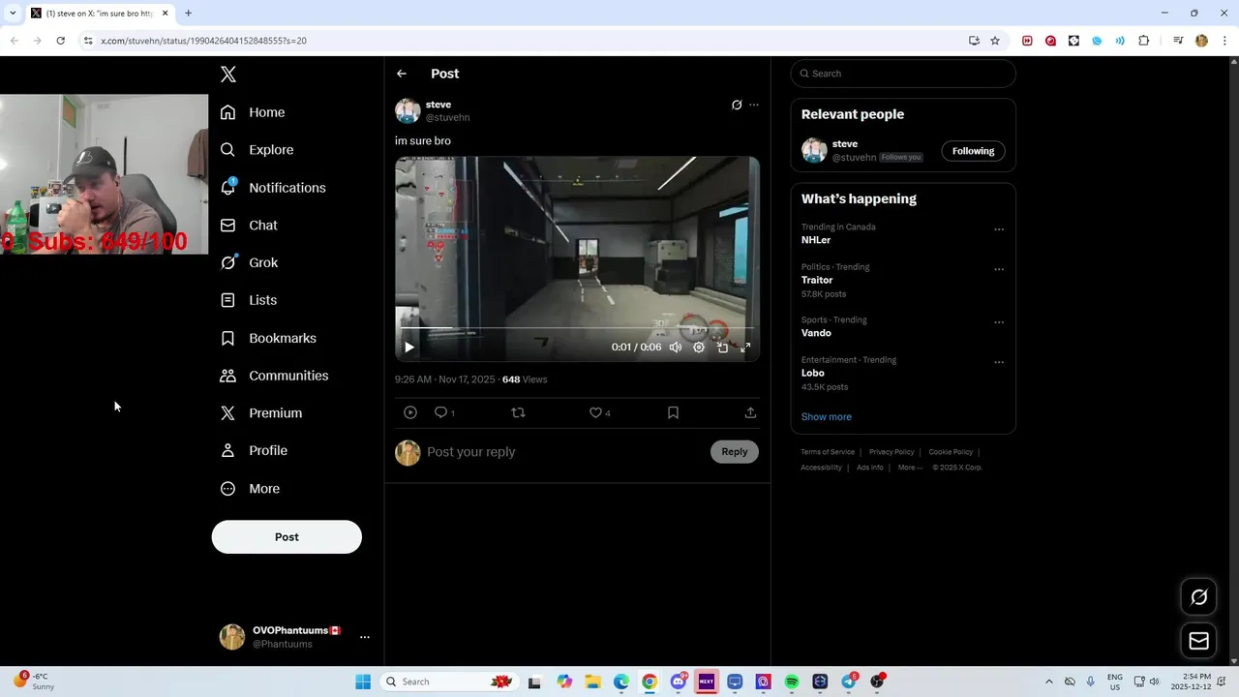The width and height of the screenshot is (1239, 697).
Task: Open options for Lobo trend
Action: [x=999, y=363]
